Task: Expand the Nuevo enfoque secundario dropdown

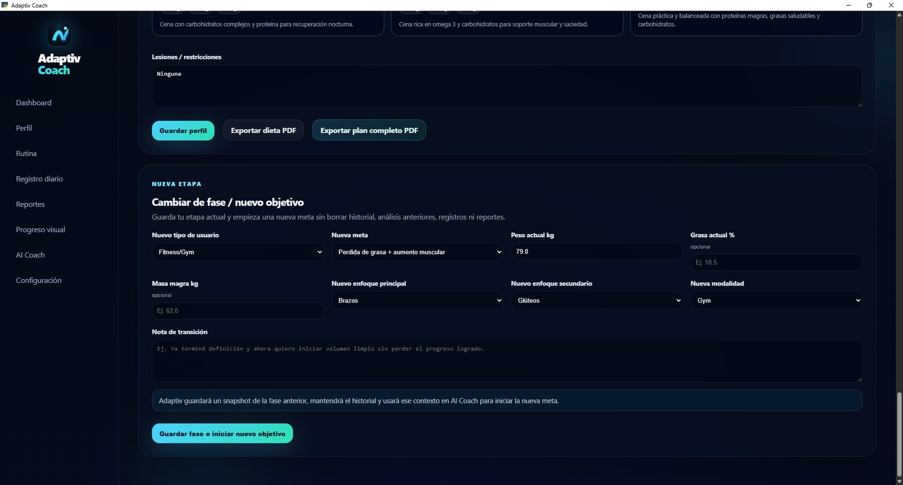Action: point(596,300)
